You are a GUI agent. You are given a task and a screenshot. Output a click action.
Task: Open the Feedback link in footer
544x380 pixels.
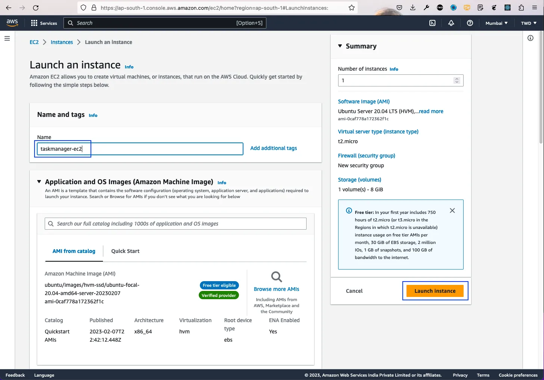coord(15,375)
